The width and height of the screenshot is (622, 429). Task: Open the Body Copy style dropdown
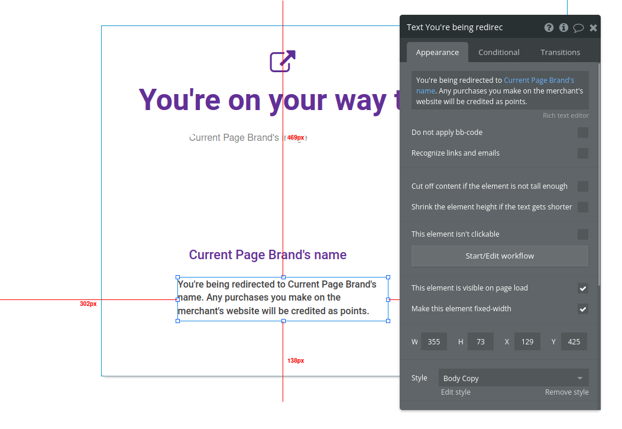click(x=513, y=378)
